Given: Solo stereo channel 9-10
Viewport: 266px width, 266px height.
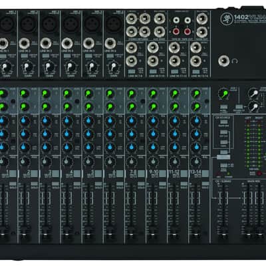Looking at the screenshot, I should click(x=163, y=184).
